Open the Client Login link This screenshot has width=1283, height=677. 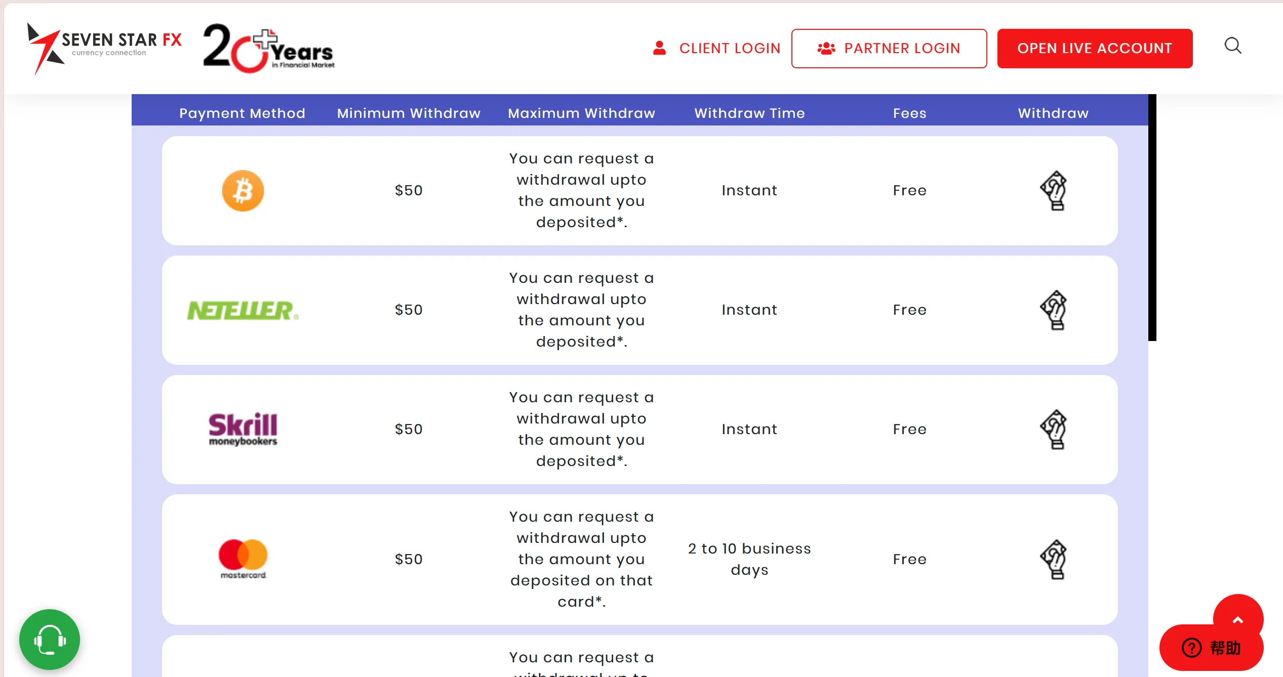click(730, 48)
